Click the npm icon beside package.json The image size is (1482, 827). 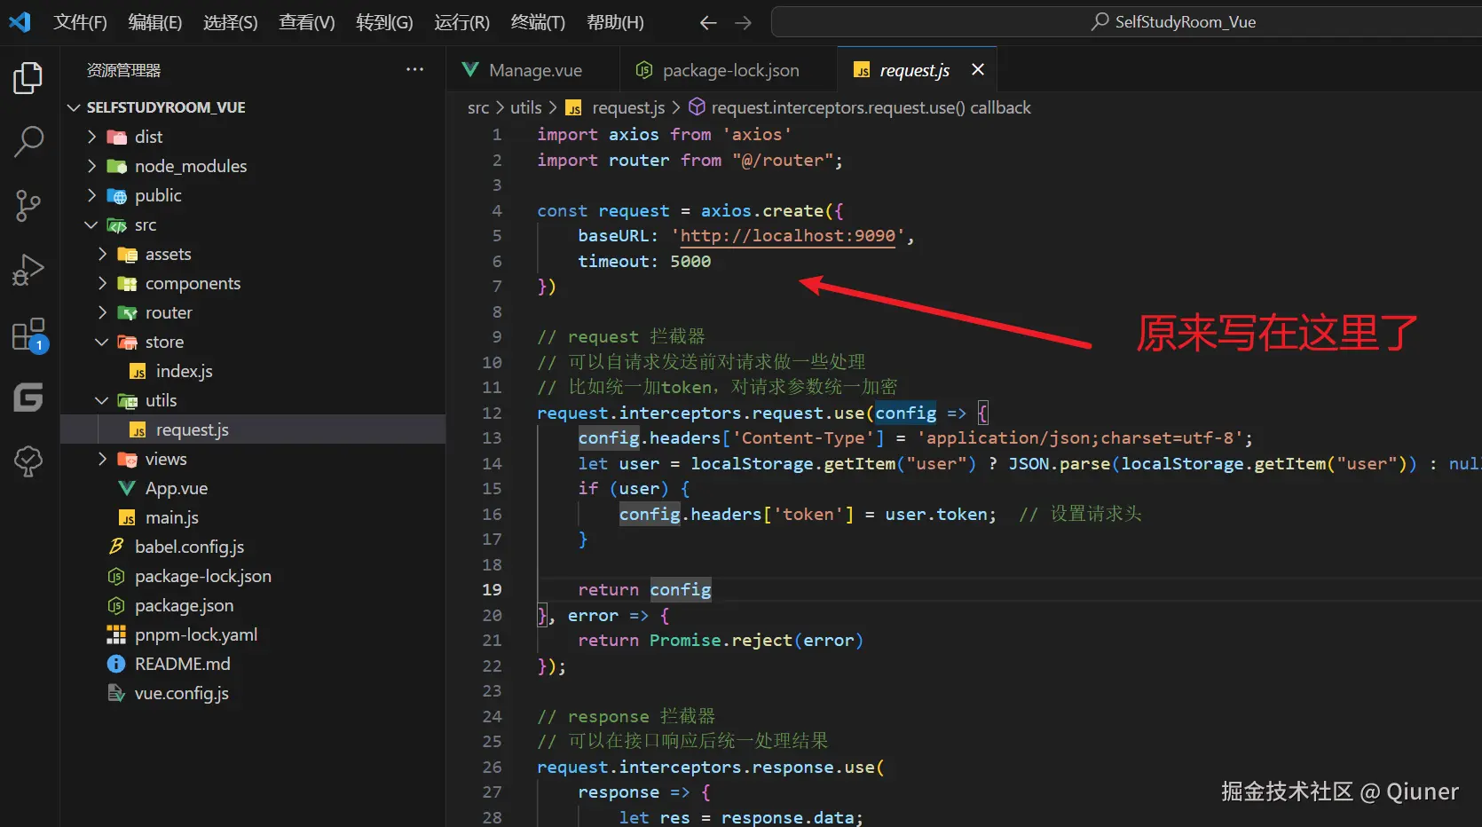pos(116,605)
